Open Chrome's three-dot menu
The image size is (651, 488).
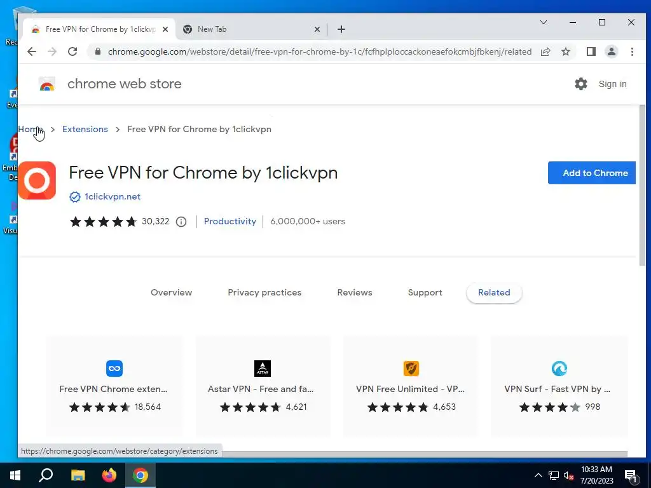(x=632, y=51)
